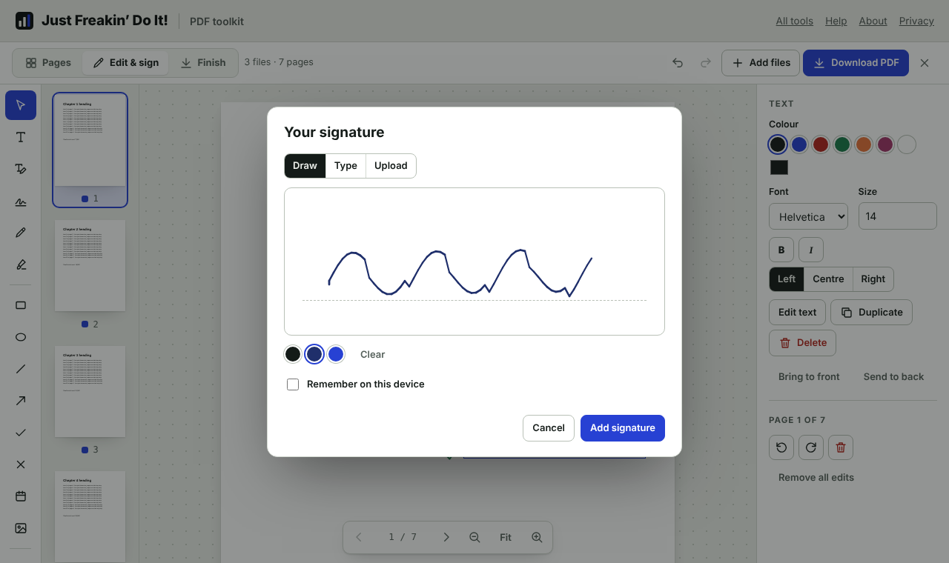This screenshot has height=563, width=949.
Task: Pick the cross mark stamp tool
Action: [x=21, y=464]
